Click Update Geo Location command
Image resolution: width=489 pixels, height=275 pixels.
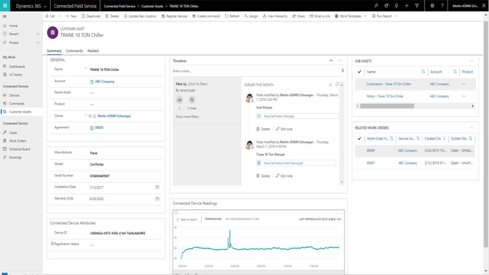tap(140, 16)
